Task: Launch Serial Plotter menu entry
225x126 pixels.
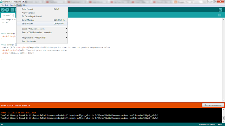Action: pyautogui.click(x=42, y=23)
